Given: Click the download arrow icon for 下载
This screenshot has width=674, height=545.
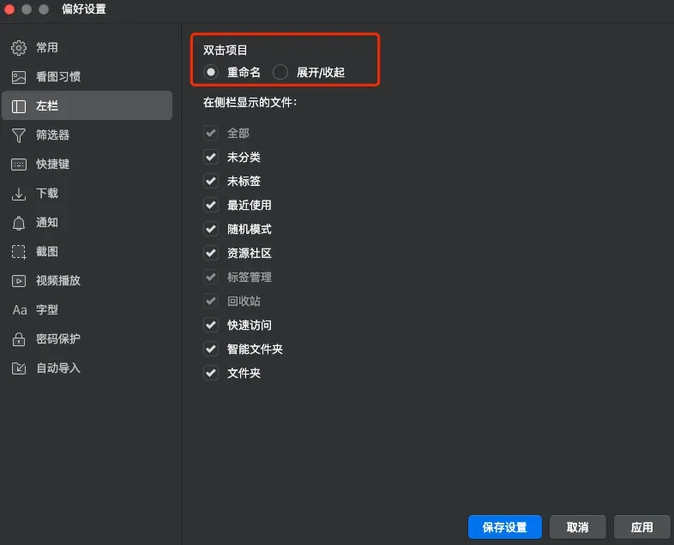Looking at the screenshot, I should pyautogui.click(x=19, y=194).
